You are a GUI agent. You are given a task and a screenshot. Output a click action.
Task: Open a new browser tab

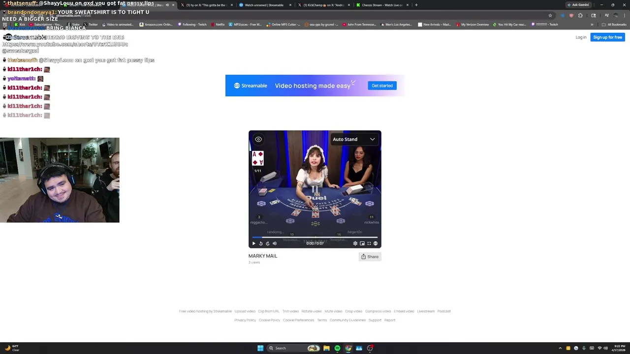416,5
